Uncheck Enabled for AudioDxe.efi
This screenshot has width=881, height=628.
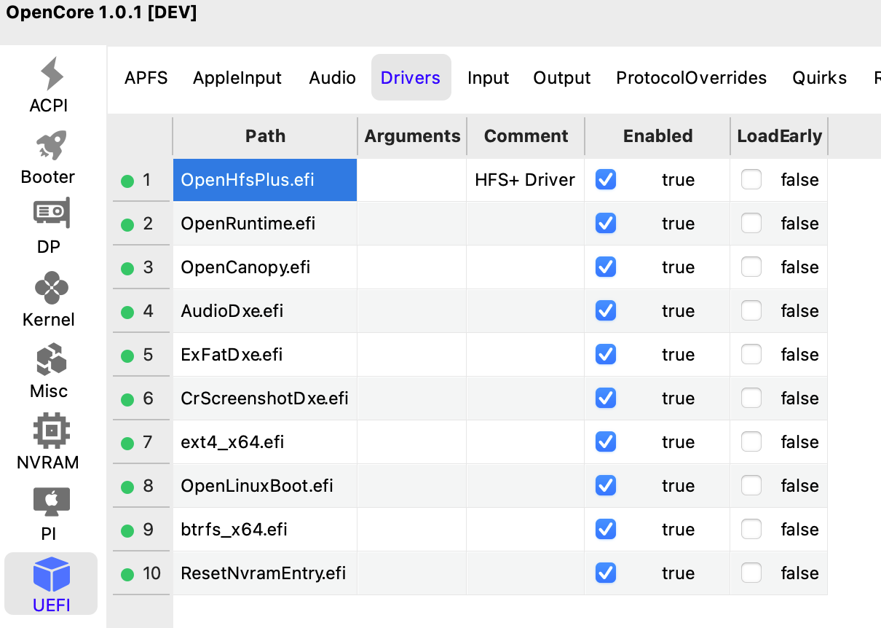click(x=606, y=311)
